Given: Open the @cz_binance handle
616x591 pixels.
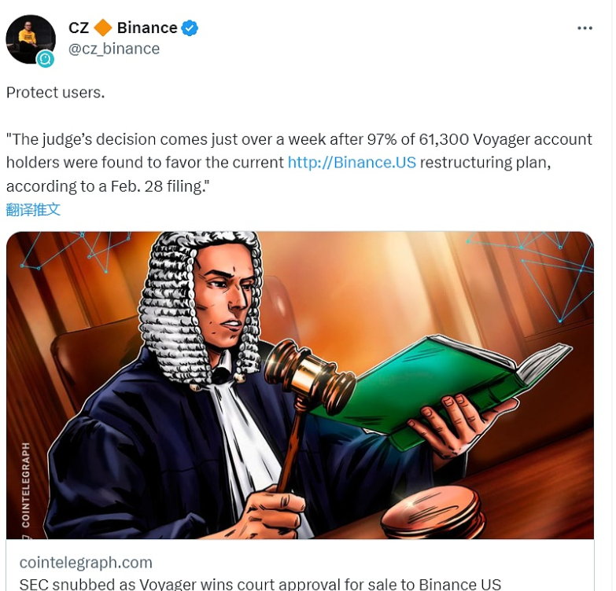Looking at the screenshot, I should point(114,49).
